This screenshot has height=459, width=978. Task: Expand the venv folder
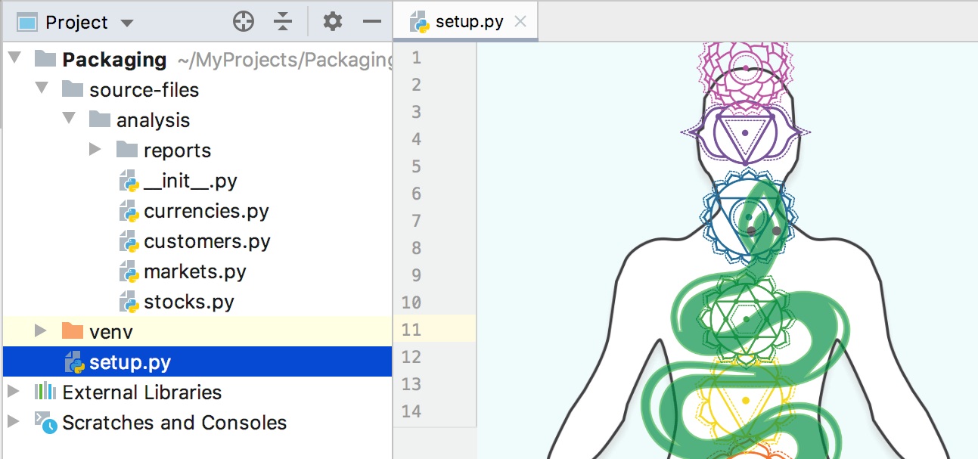(41, 331)
